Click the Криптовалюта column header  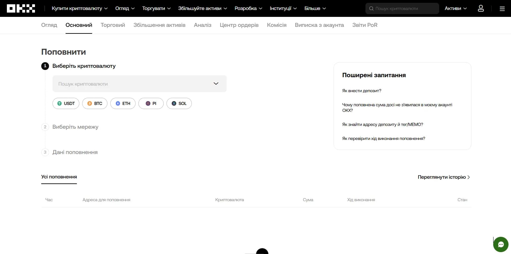(230, 200)
